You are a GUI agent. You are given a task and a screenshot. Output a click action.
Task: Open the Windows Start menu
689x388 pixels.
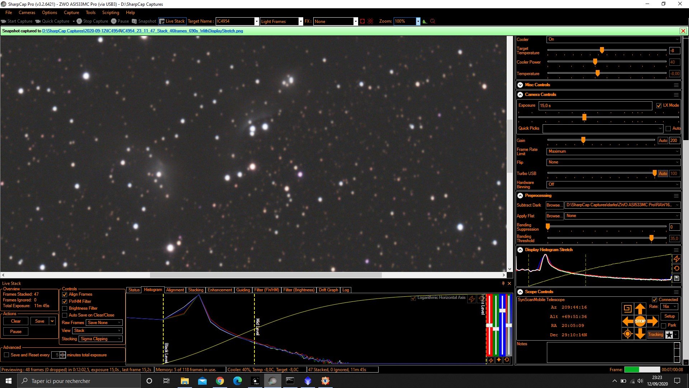pos(9,381)
